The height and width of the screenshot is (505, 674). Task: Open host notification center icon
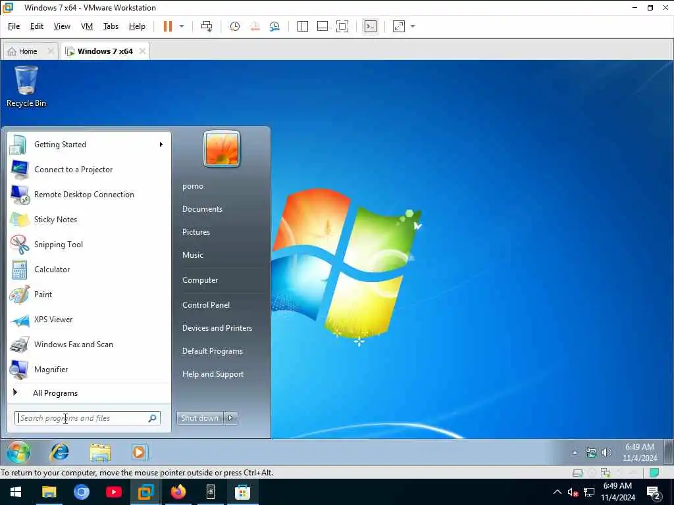(x=654, y=492)
